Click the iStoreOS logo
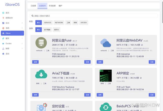The width and height of the screenshot is (163, 111). click(12, 5)
